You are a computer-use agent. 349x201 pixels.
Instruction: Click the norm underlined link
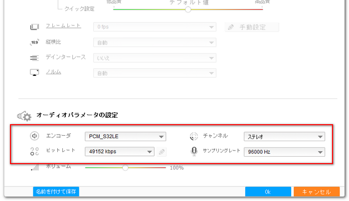point(53,72)
